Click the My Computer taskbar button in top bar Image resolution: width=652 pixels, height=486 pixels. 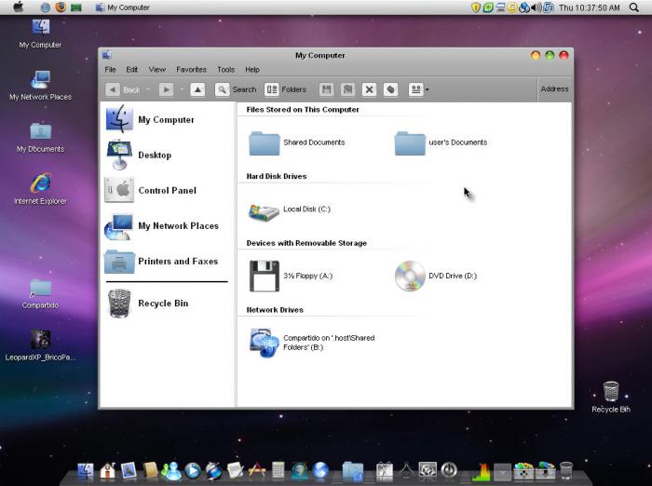pos(122,7)
